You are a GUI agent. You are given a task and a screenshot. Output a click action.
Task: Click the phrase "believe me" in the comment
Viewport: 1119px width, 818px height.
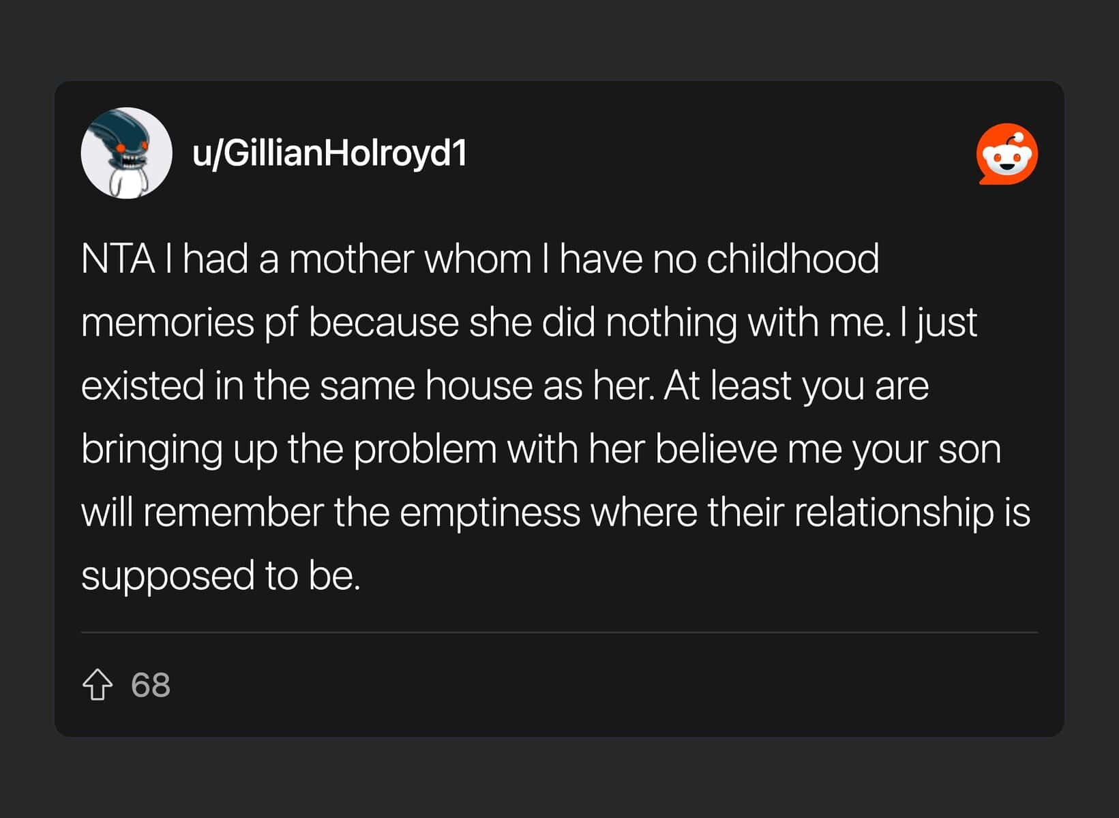(x=749, y=449)
